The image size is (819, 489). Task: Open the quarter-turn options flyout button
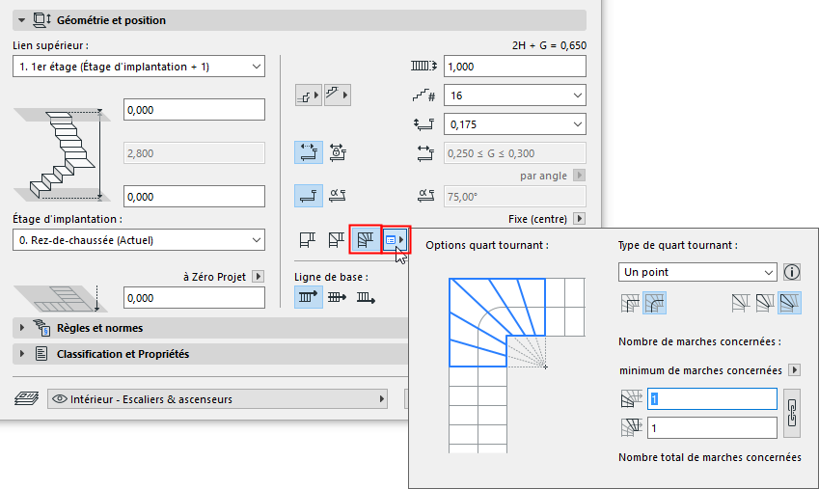(396, 238)
